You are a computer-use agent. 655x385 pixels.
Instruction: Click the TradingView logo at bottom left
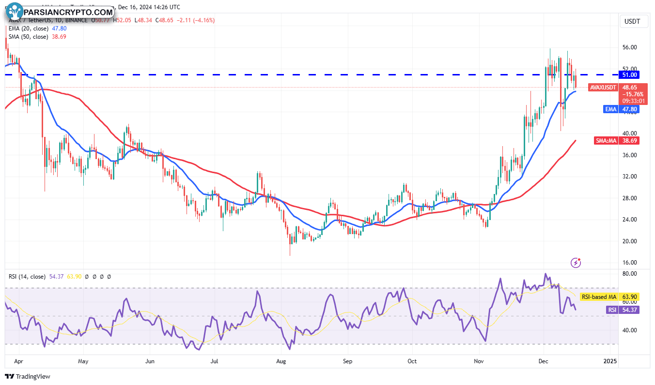click(x=28, y=376)
